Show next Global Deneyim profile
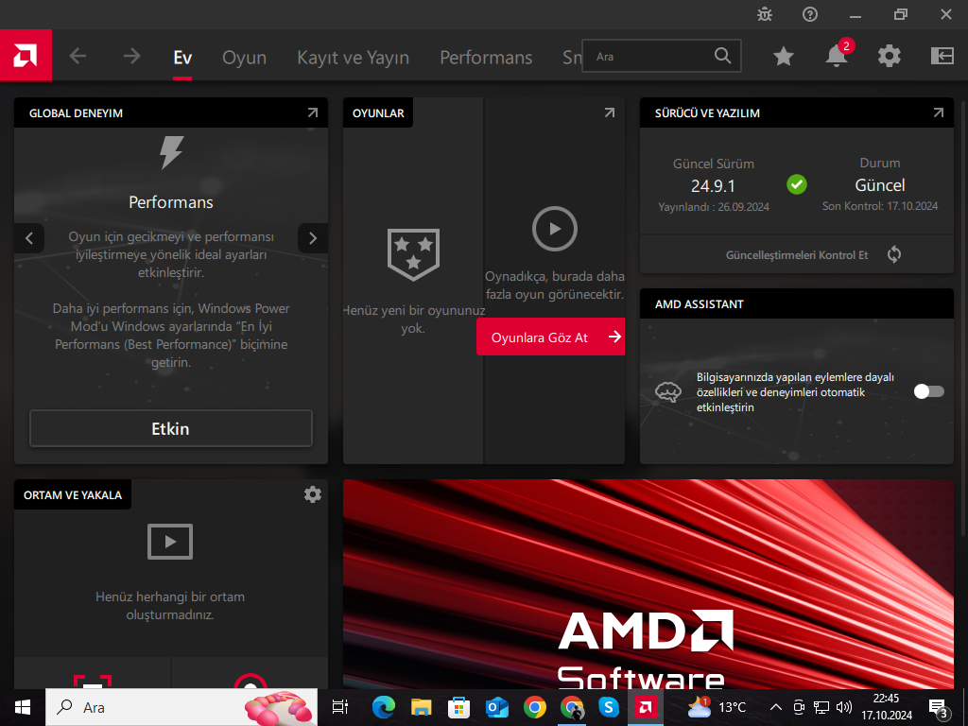 click(313, 238)
